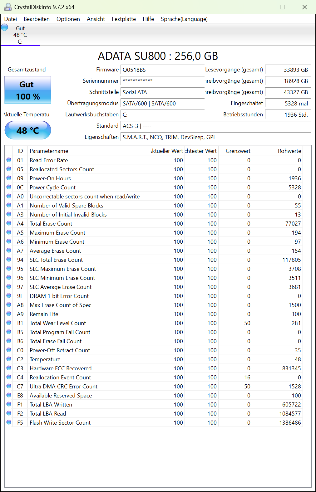Screen dimensions: 316x492
Task: Click the CrystalDiskInfo app icon in title bar
Action: click(x=7, y=7)
